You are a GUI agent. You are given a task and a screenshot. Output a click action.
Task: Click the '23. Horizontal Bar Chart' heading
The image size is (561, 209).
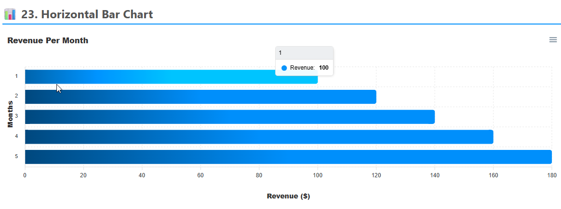[87, 14]
